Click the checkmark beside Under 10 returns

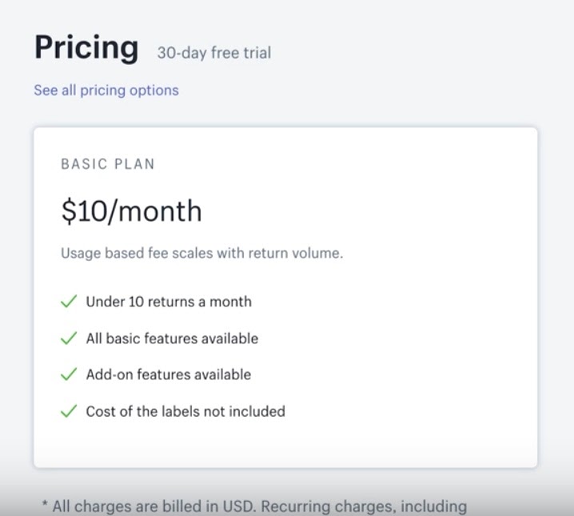coord(69,302)
